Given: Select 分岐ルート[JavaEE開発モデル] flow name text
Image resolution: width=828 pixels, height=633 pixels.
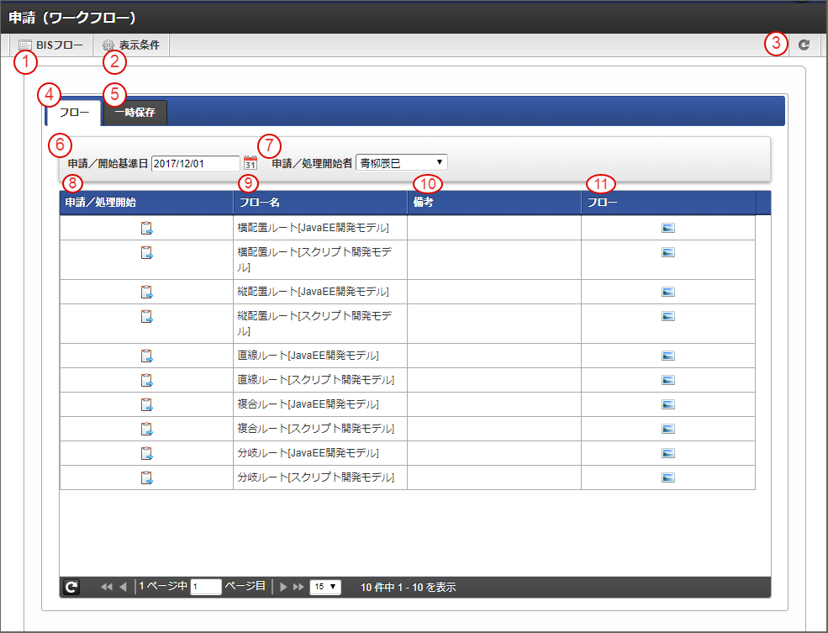Looking at the screenshot, I should (x=308, y=453).
